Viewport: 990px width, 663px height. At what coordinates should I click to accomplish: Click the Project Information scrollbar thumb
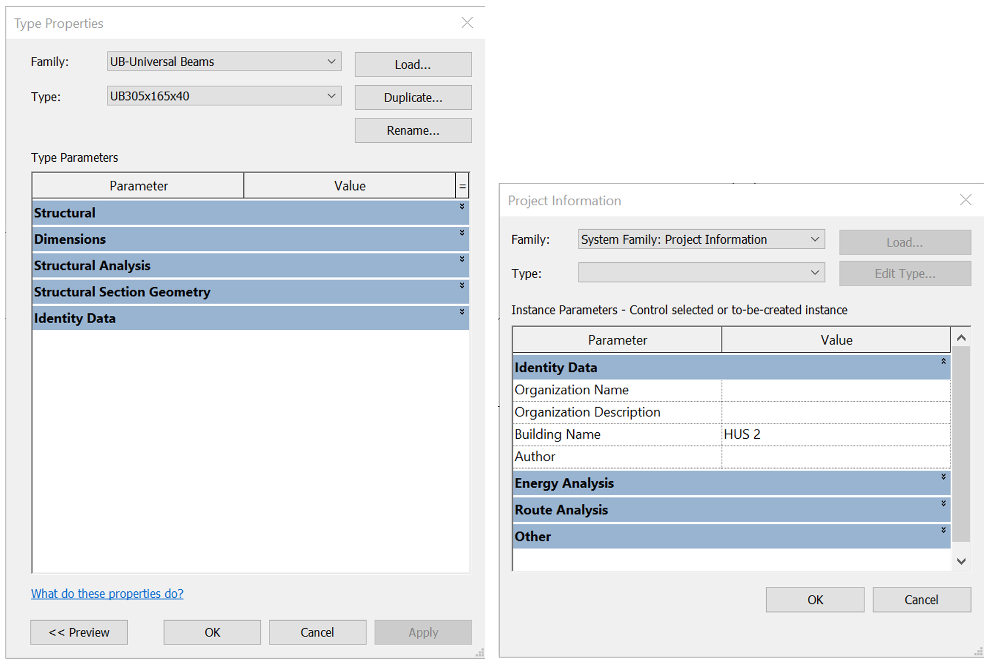pos(961,444)
